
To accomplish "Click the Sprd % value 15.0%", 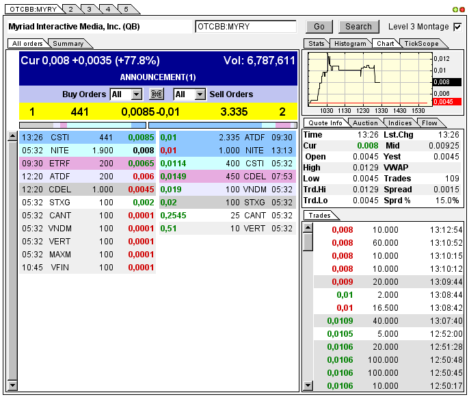I will [447, 201].
